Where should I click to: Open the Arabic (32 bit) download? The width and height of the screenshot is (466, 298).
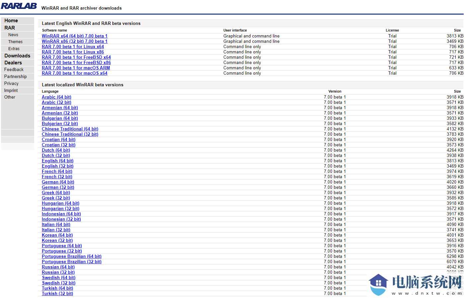tap(56, 103)
